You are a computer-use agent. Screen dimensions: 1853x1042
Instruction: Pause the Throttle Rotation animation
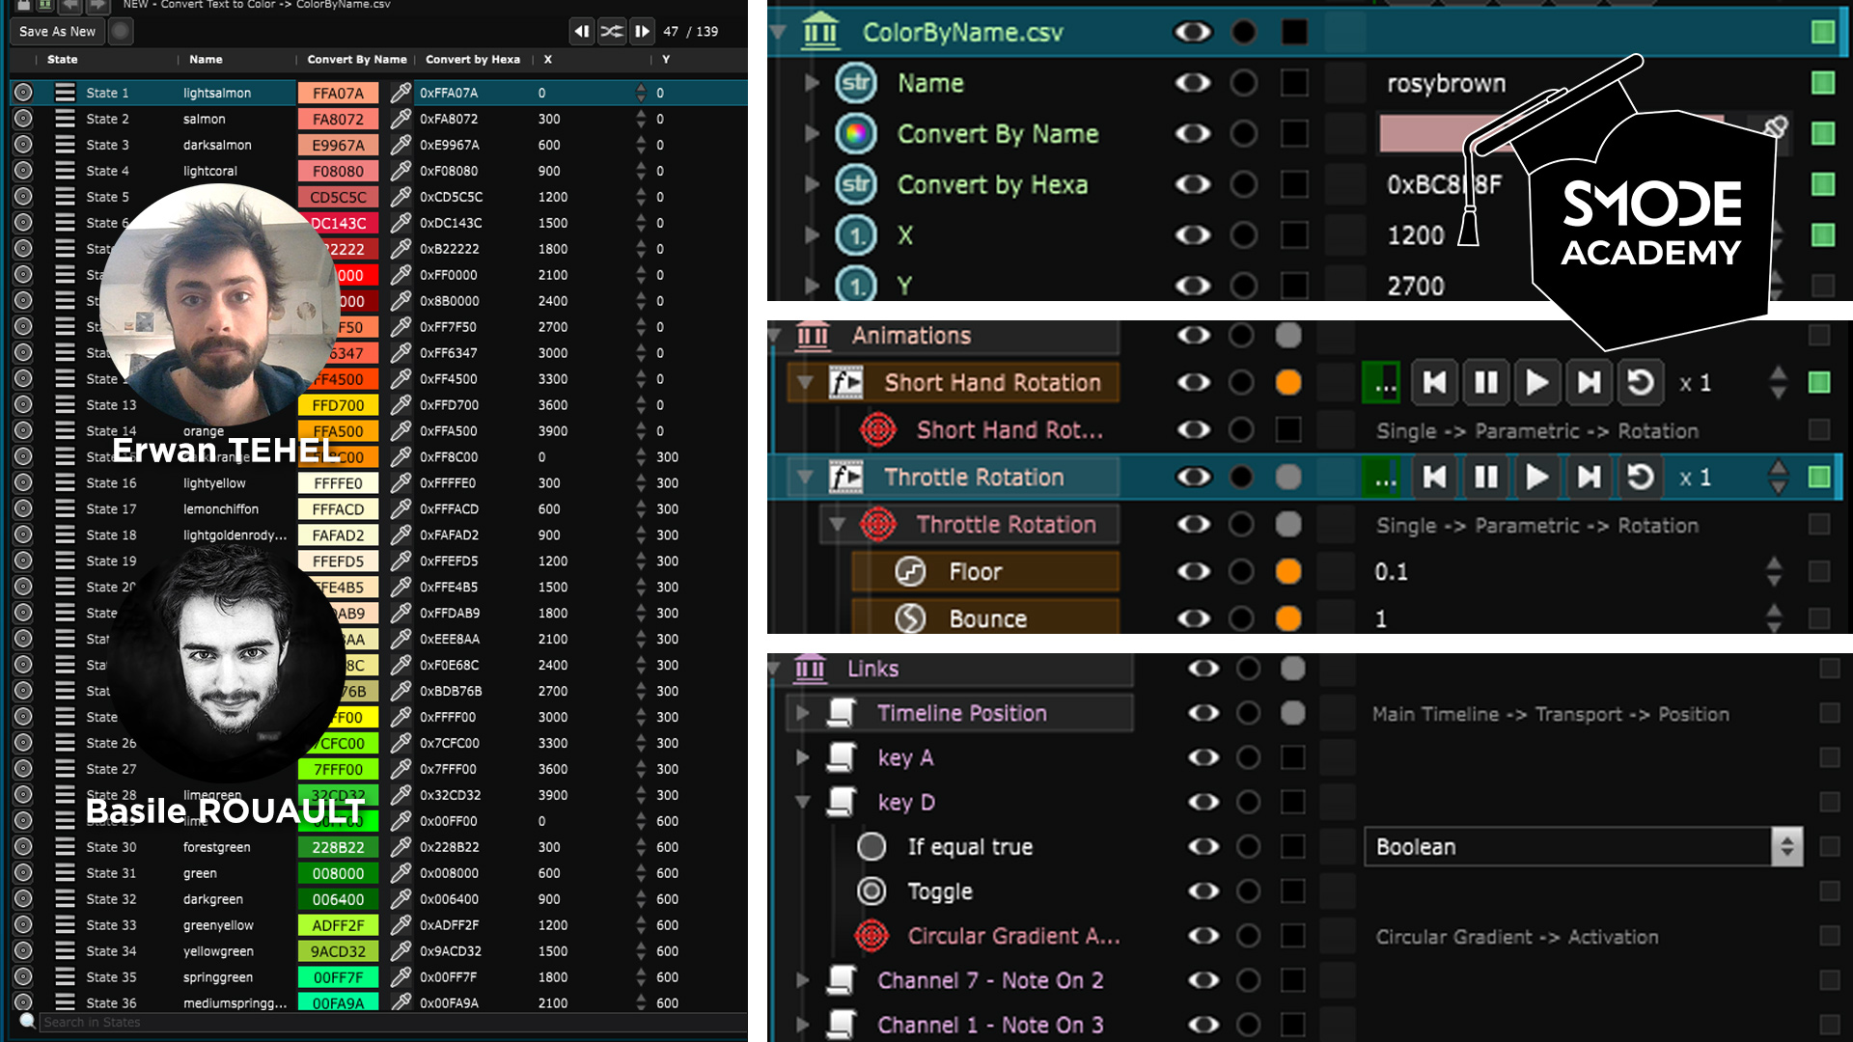(x=1486, y=478)
